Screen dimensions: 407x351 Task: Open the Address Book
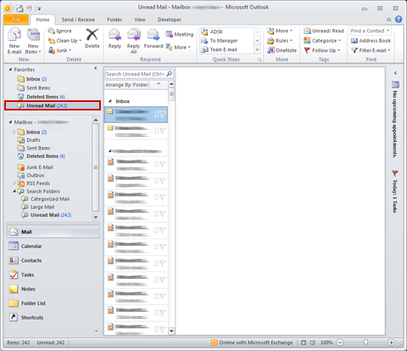371,41
